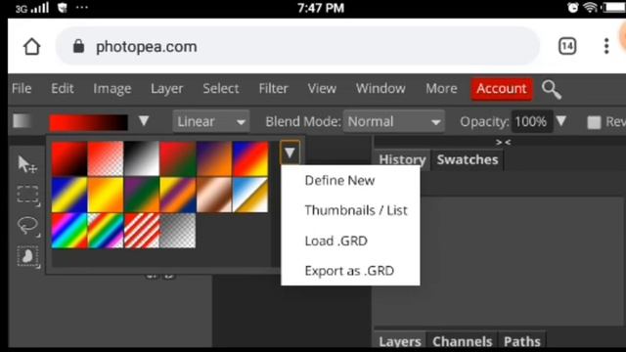Open the Image menu
626x352 pixels.
[112, 88]
